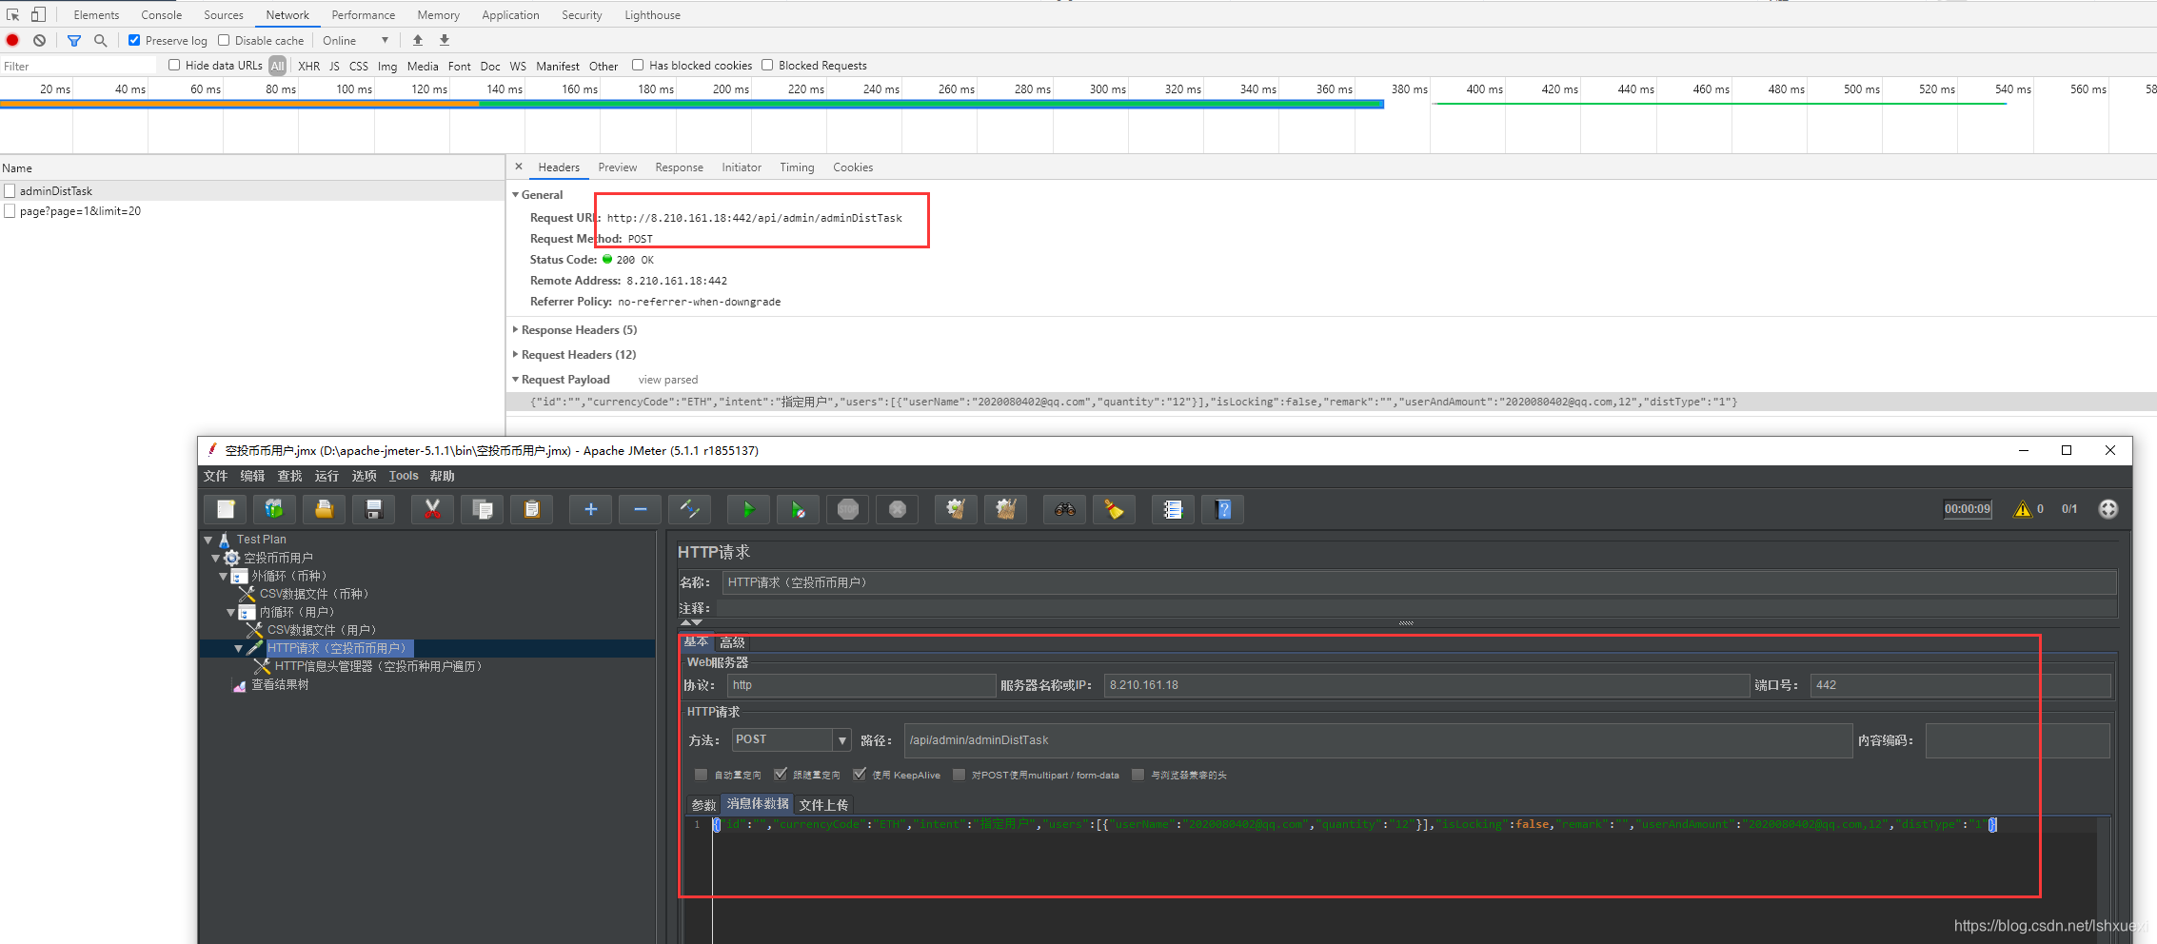
Task: Collapse 内循环（用户）tree node
Action: [x=231, y=612]
